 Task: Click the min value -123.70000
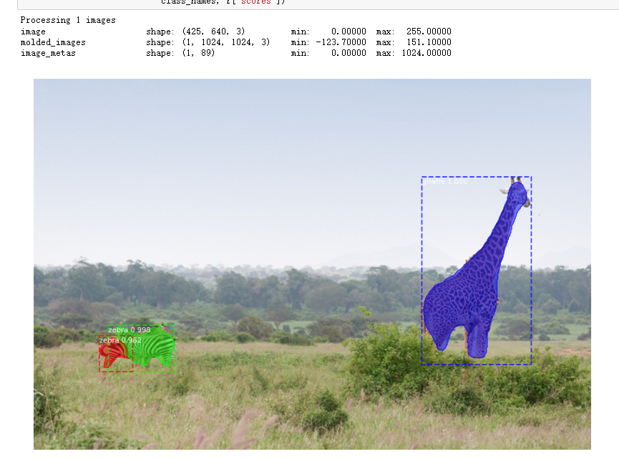(x=341, y=42)
